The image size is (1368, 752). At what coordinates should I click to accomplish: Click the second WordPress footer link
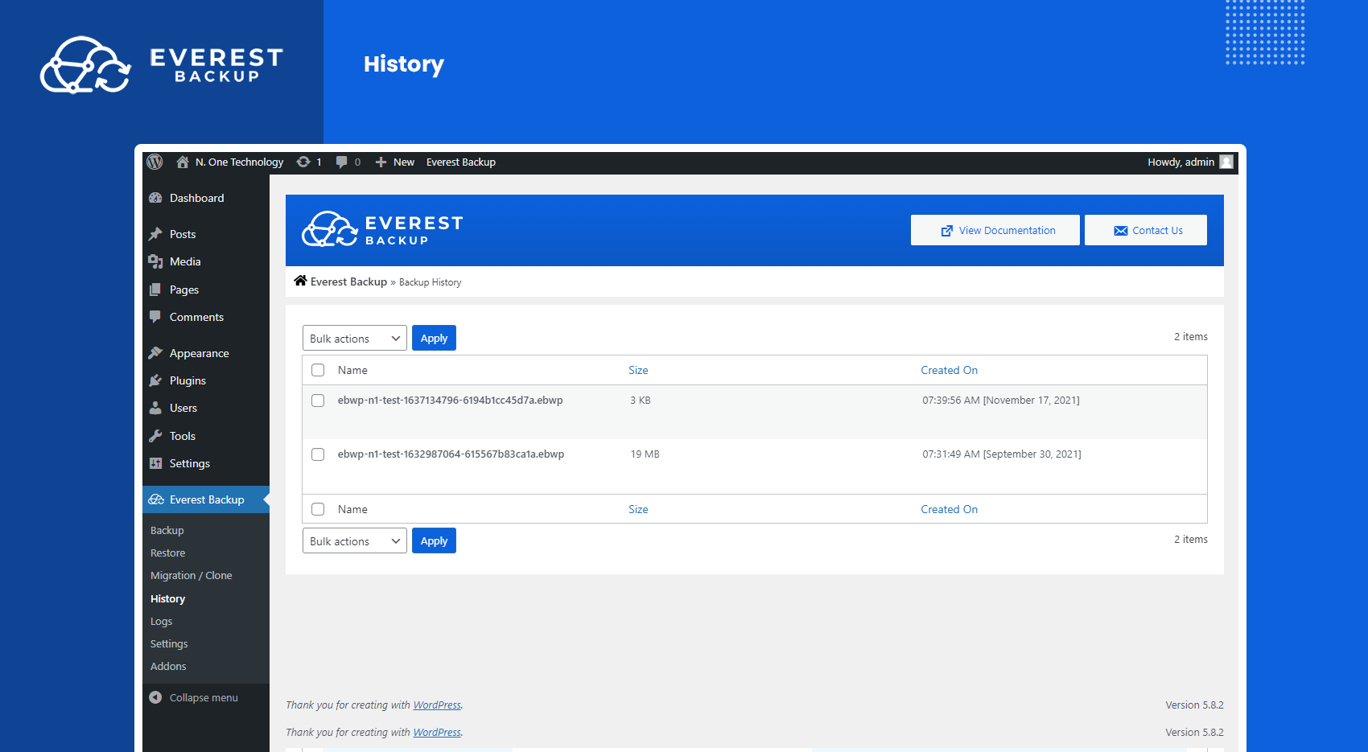[x=437, y=733]
